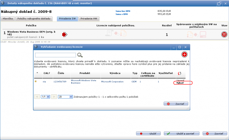229x140 pixels.
Task: Maximize the Vyhľadanie evidovanej licencie dialog
Action: click(x=180, y=47)
